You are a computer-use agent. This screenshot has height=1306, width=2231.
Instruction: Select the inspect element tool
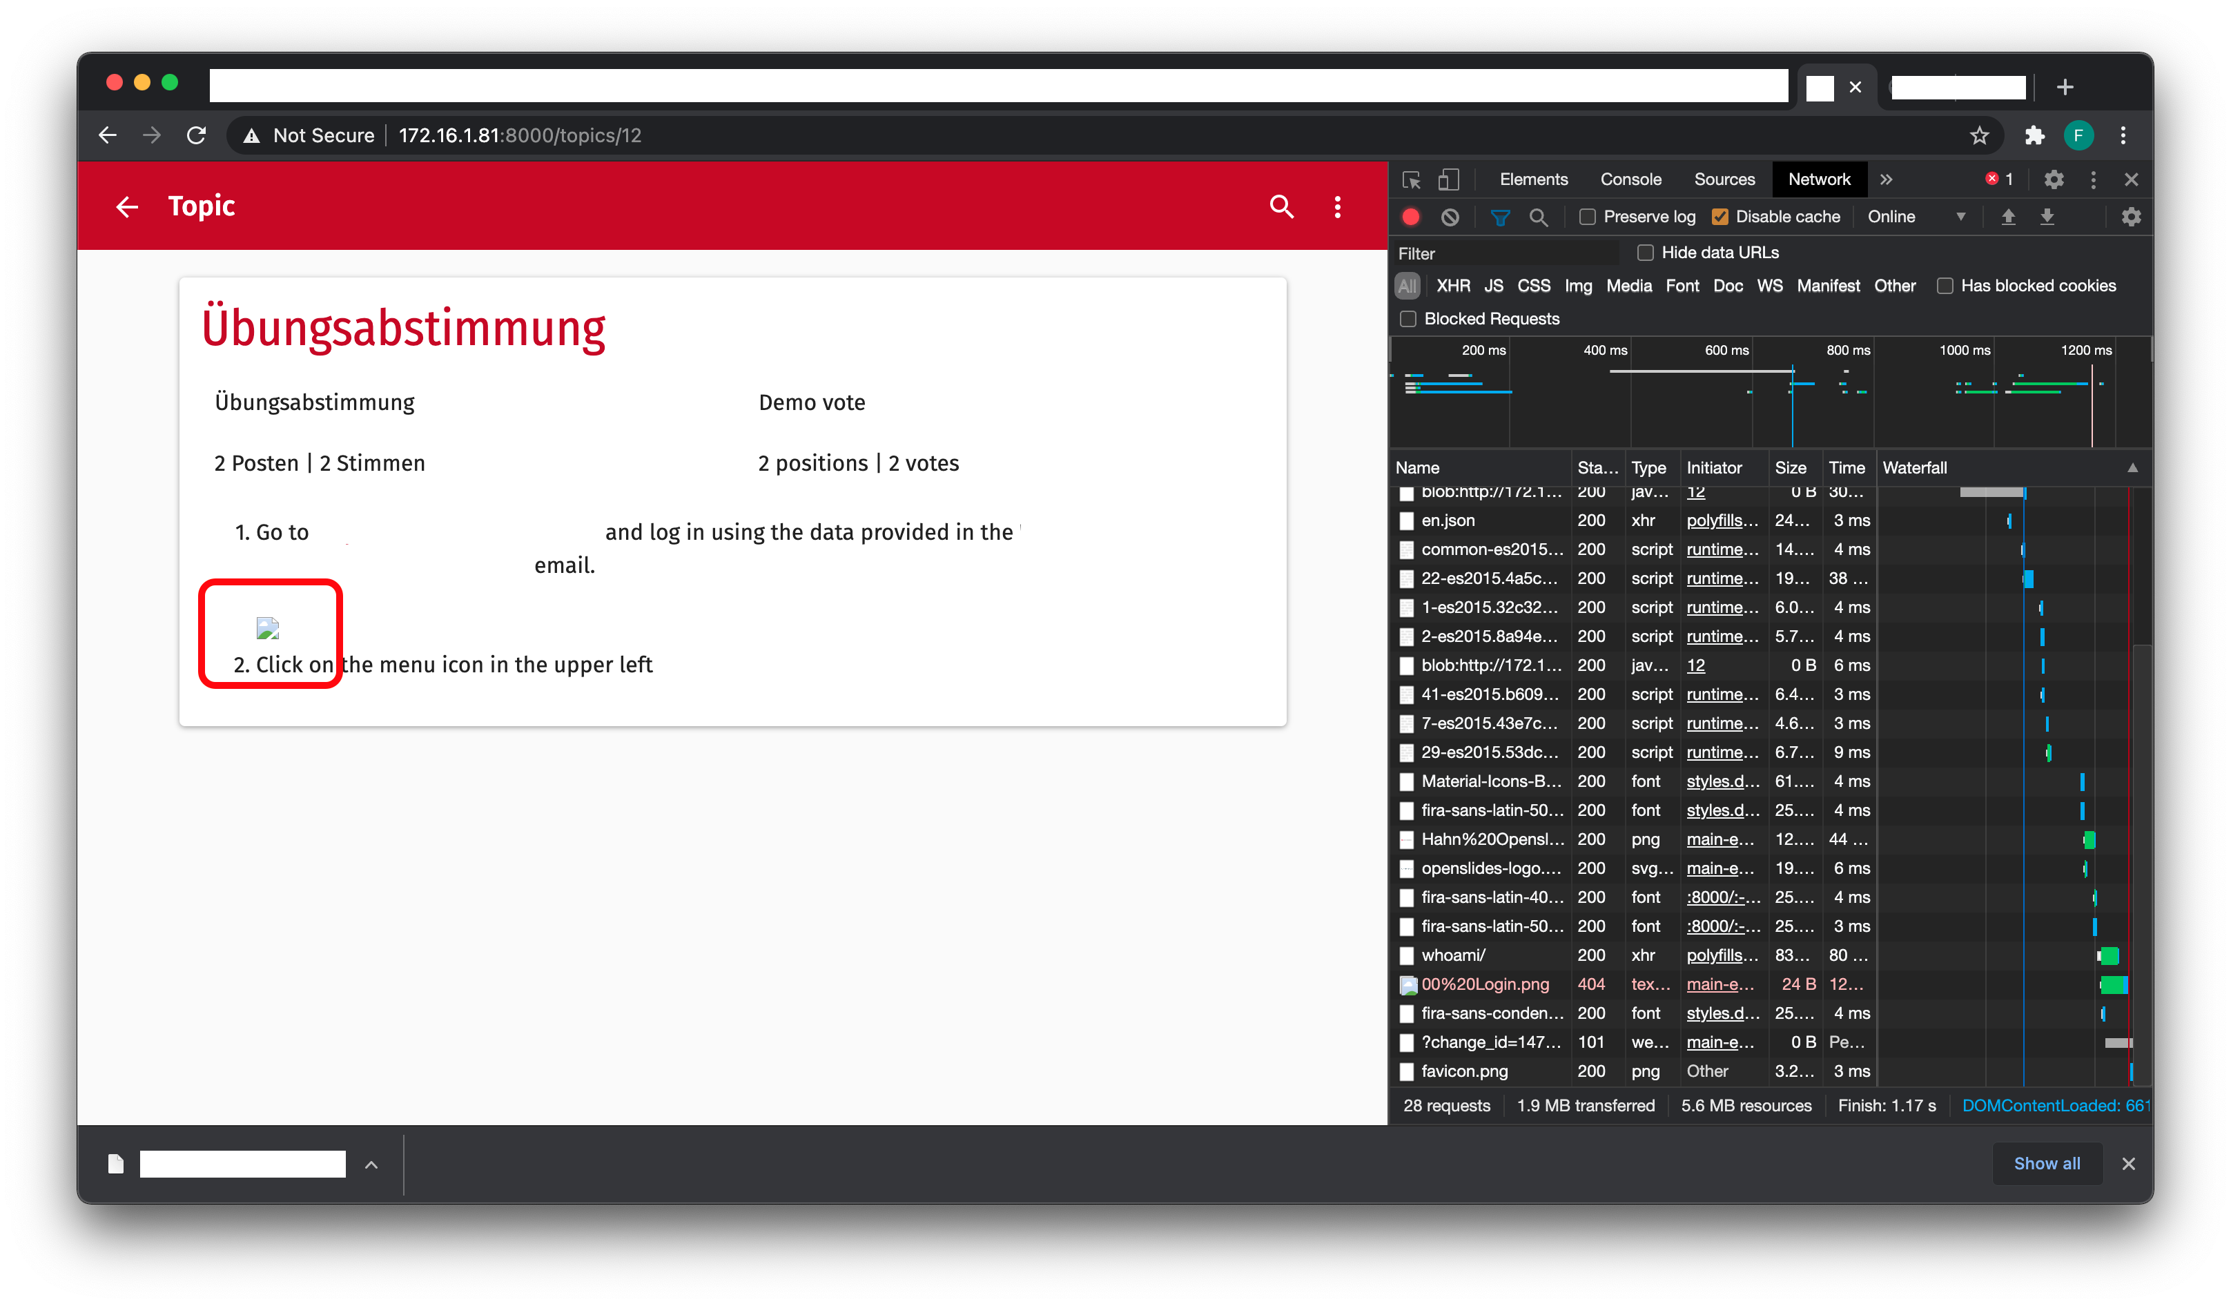pyautogui.click(x=1411, y=179)
